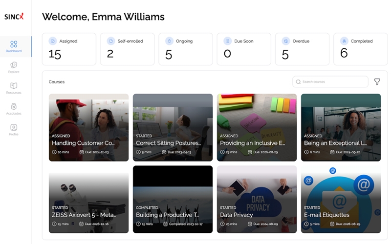Show Due Soon courses stat card
This screenshot has width=391, height=244.
point(243,49)
